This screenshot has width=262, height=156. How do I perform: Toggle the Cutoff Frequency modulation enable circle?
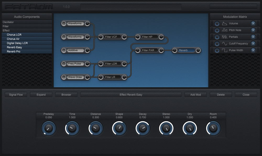pos(217,43)
